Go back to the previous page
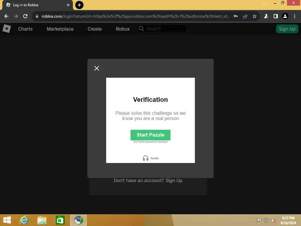This screenshot has height=226, width=301. pos(6,16)
